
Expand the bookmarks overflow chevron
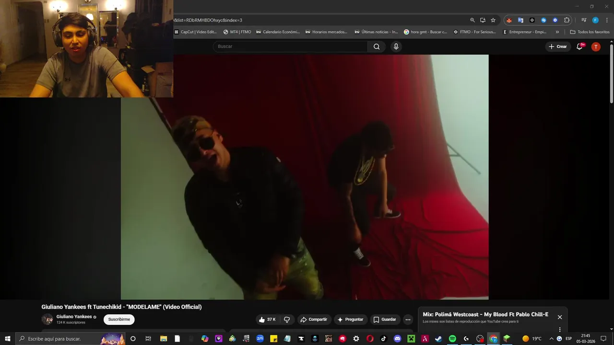pos(557,32)
